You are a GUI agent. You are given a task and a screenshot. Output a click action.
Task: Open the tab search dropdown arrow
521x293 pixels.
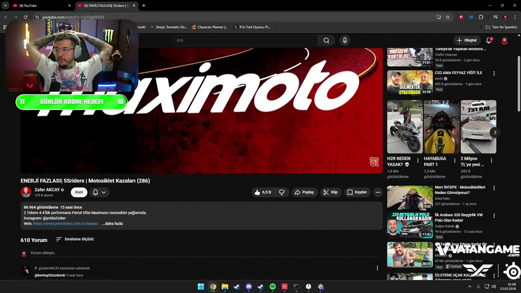5,5
